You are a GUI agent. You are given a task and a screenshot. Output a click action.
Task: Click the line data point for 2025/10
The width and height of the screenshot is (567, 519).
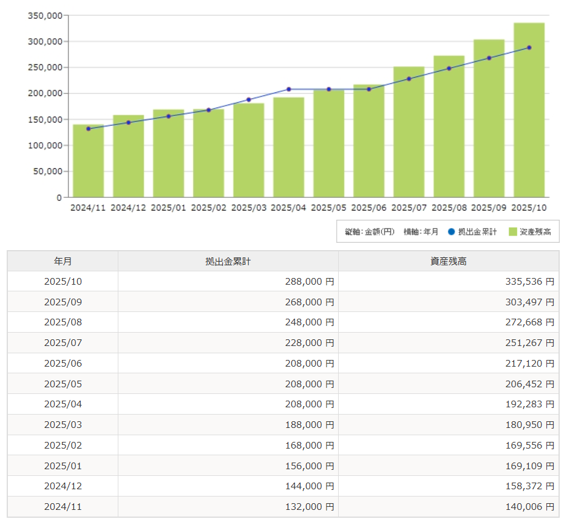point(529,47)
